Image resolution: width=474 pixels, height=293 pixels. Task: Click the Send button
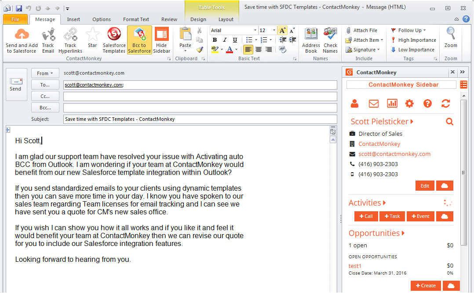click(15, 84)
